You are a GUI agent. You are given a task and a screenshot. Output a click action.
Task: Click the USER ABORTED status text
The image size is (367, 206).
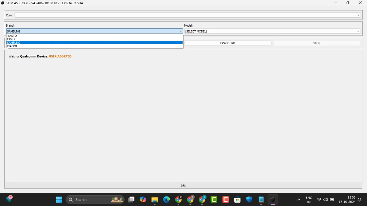(x=60, y=56)
